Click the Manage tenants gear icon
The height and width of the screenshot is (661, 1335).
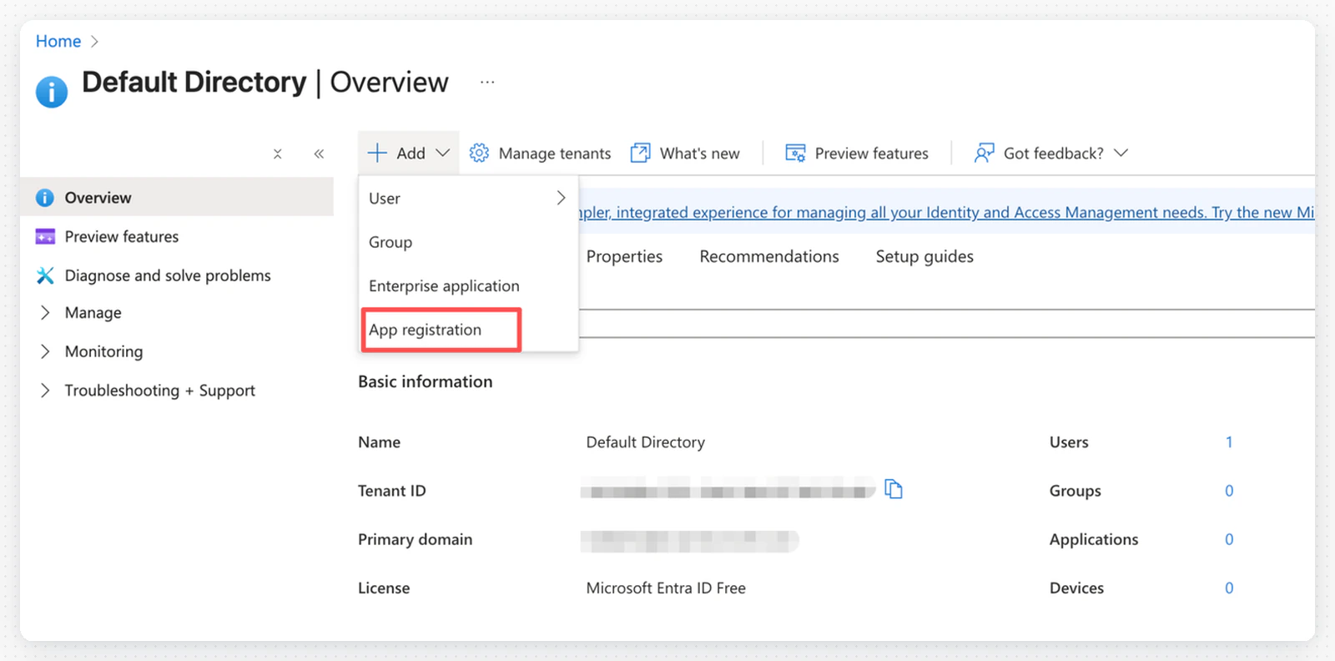pos(479,153)
